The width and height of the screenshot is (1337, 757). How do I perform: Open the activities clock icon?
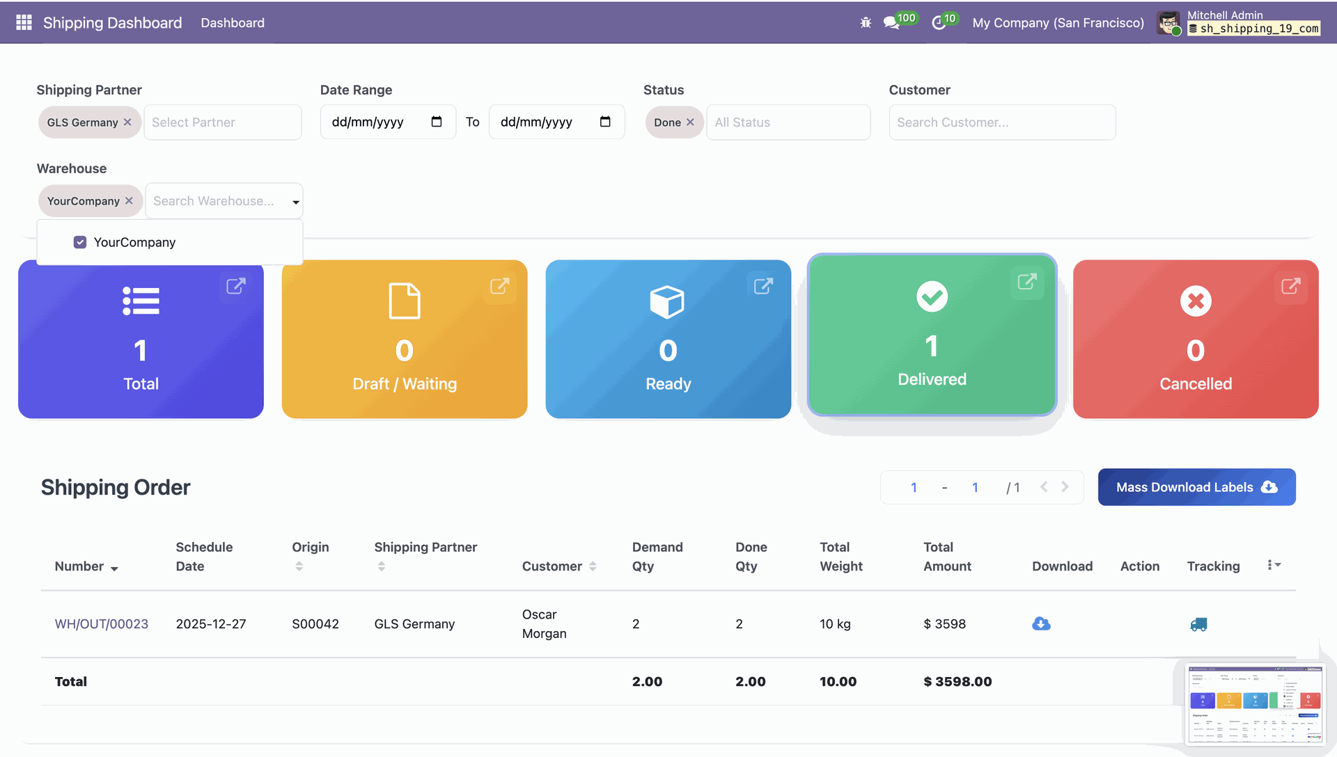pos(939,23)
